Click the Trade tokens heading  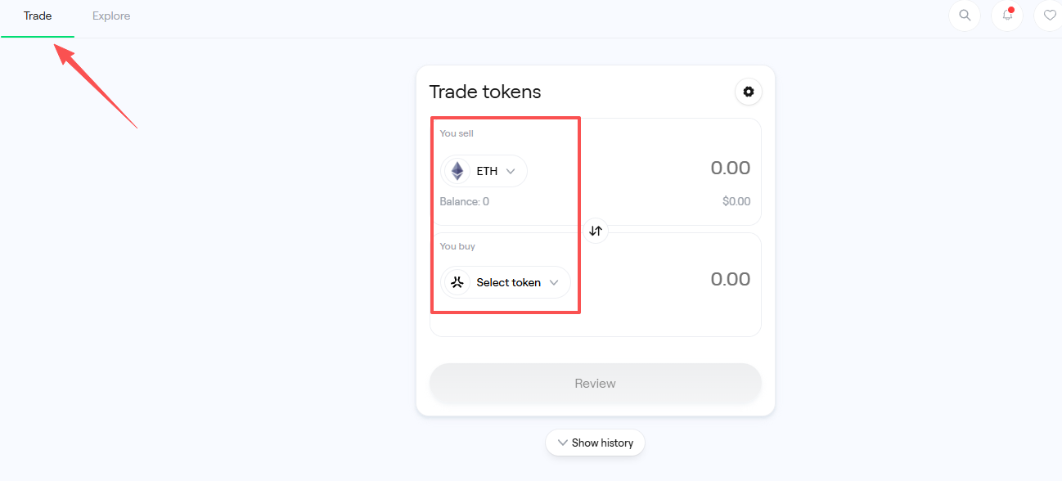[485, 92]
